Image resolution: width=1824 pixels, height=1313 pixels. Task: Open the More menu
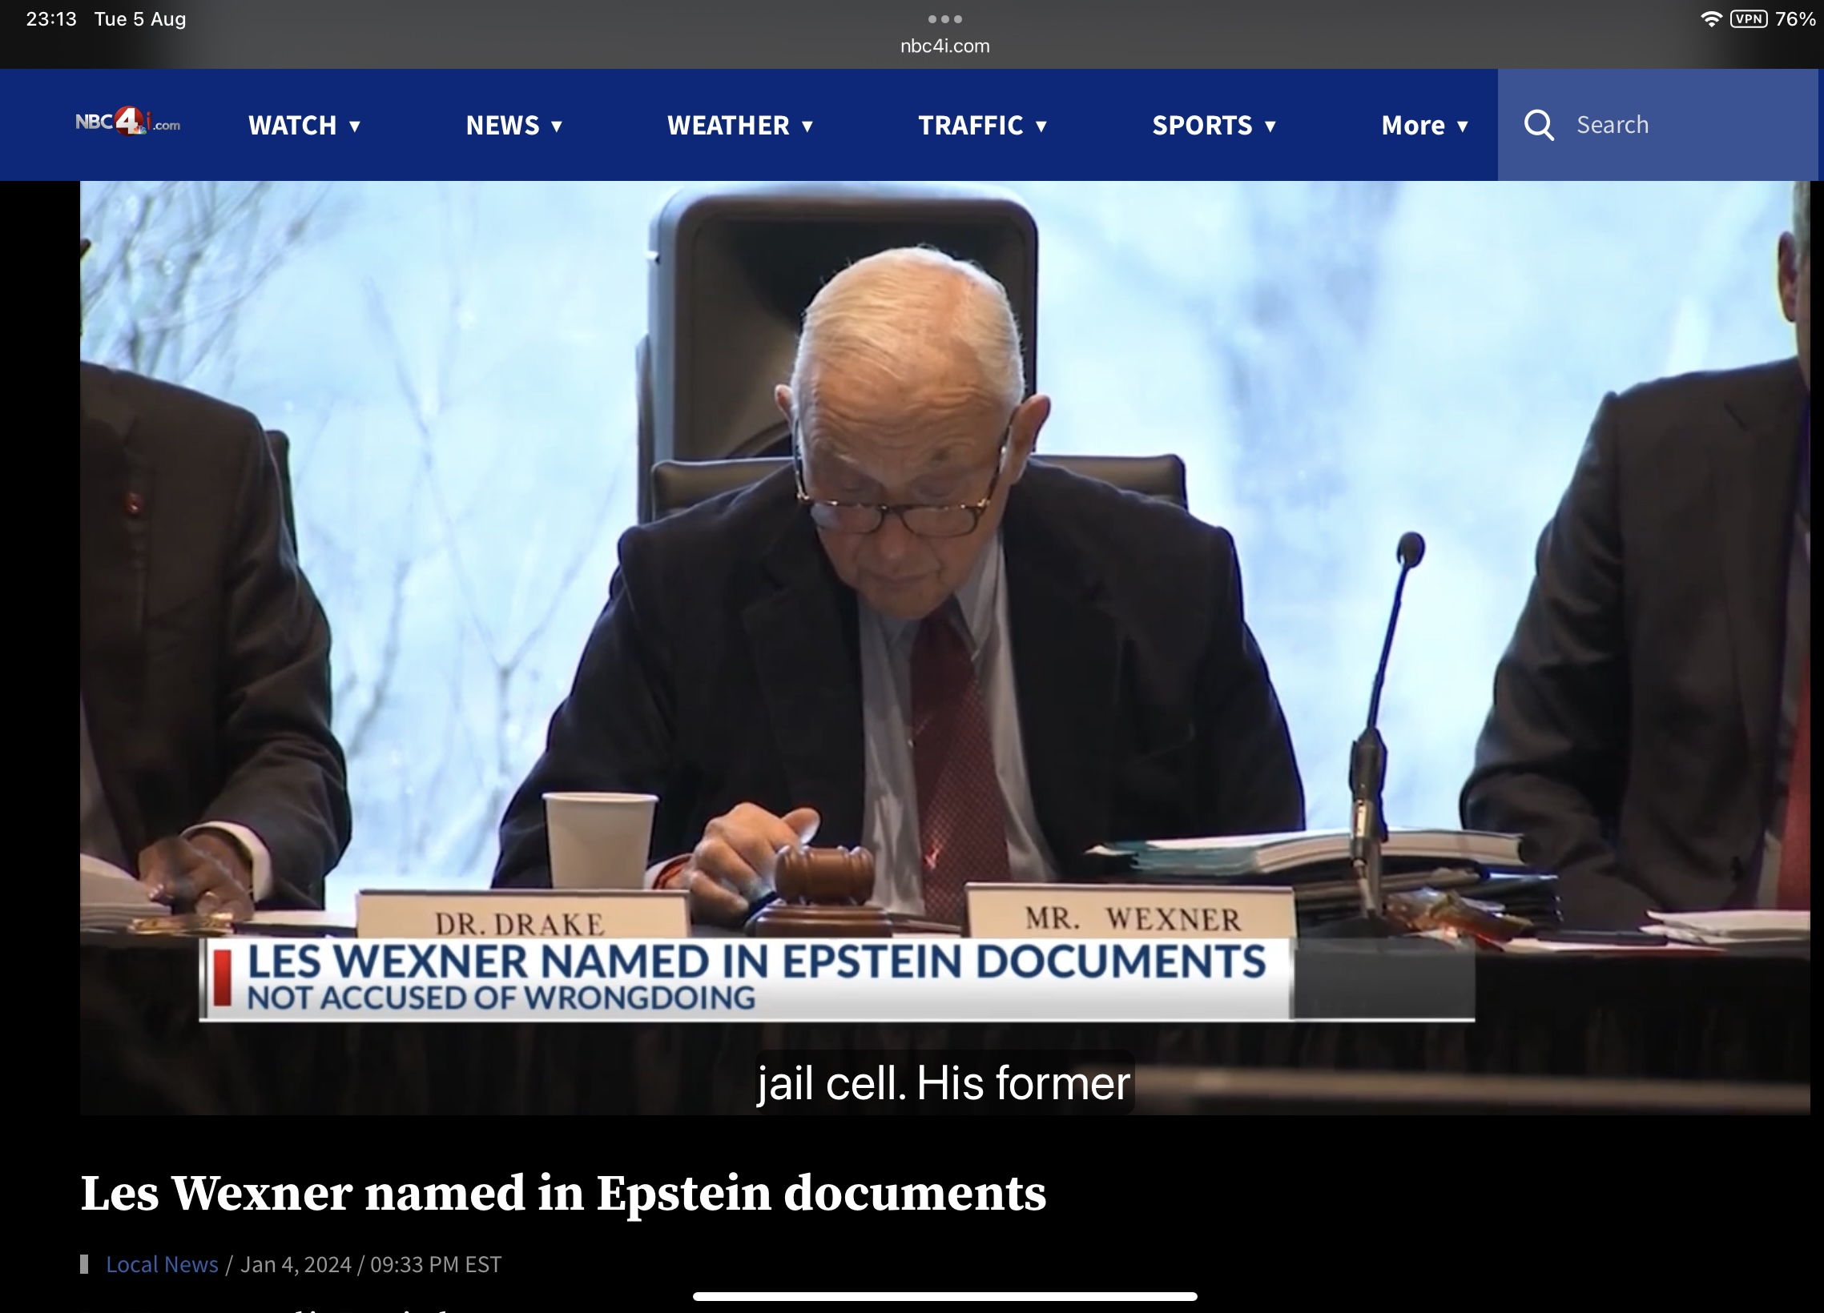tap(1413, 126)
